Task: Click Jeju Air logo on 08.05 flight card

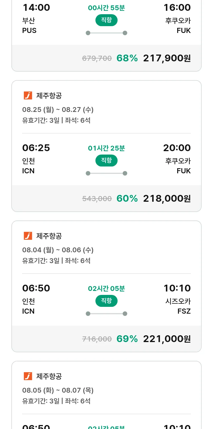Action: (28, 376)
